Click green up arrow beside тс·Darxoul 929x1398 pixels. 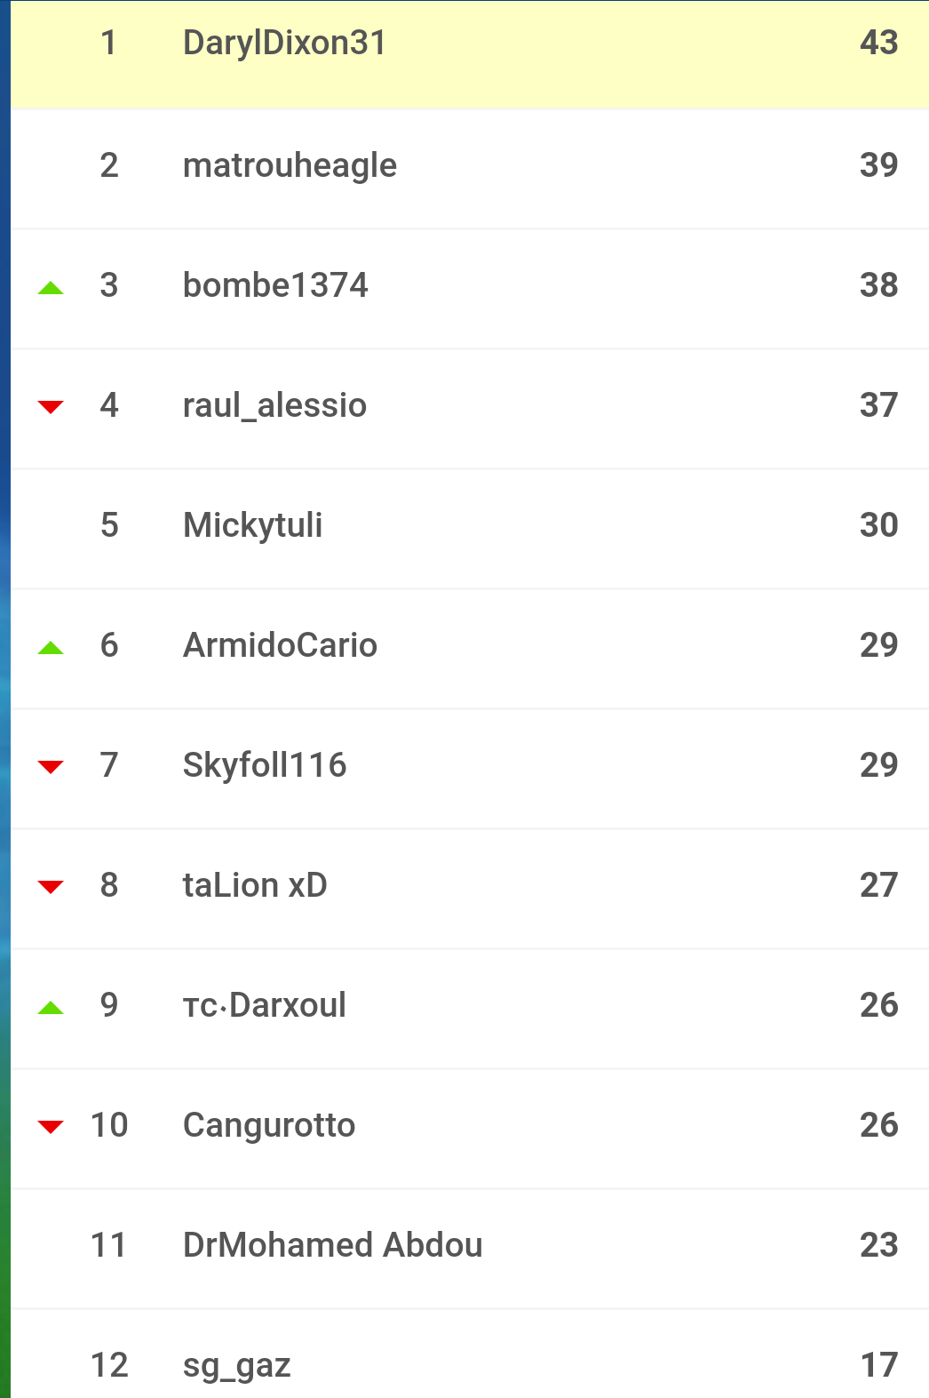pos(51,1007)
